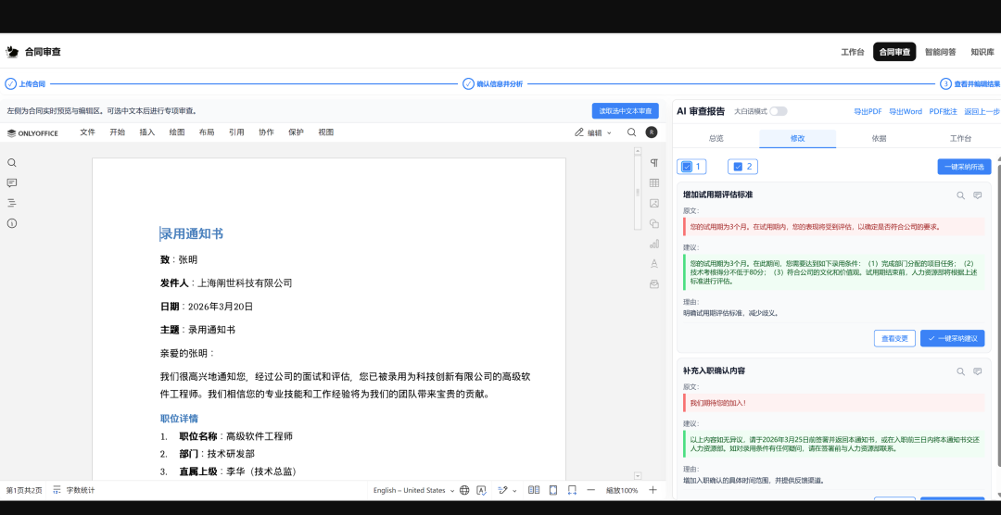This screenshot has width=1001, height=515.
Task: Locate 补充入职确认内容 with its magnifier icon
Action: point(960,371)
